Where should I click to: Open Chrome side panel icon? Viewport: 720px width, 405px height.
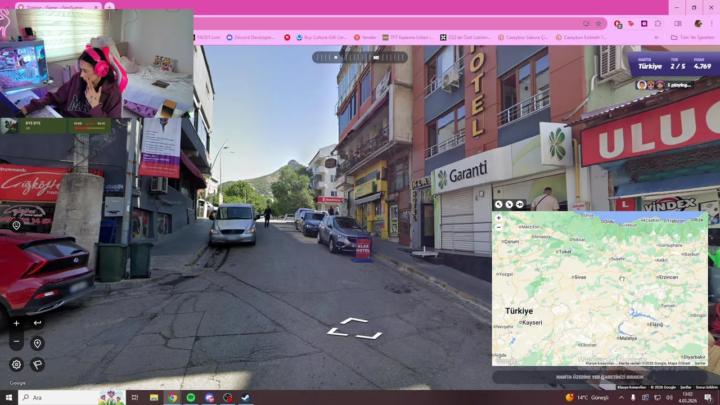[x=678, y=24]
